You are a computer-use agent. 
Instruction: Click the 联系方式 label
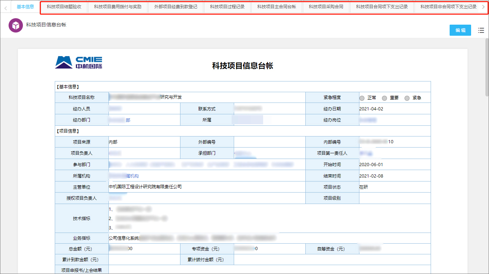pos(207,109)
